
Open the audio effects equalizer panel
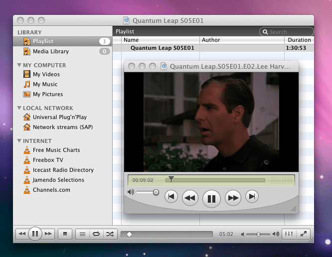point(289,234)
